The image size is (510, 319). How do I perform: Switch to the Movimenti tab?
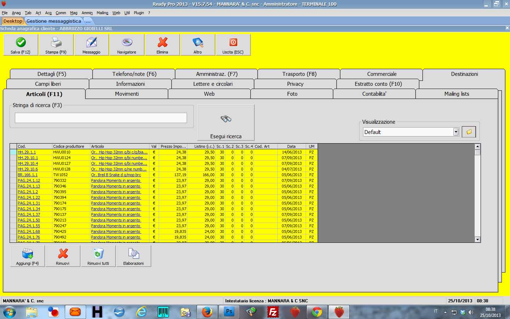[x=127, y=94]
